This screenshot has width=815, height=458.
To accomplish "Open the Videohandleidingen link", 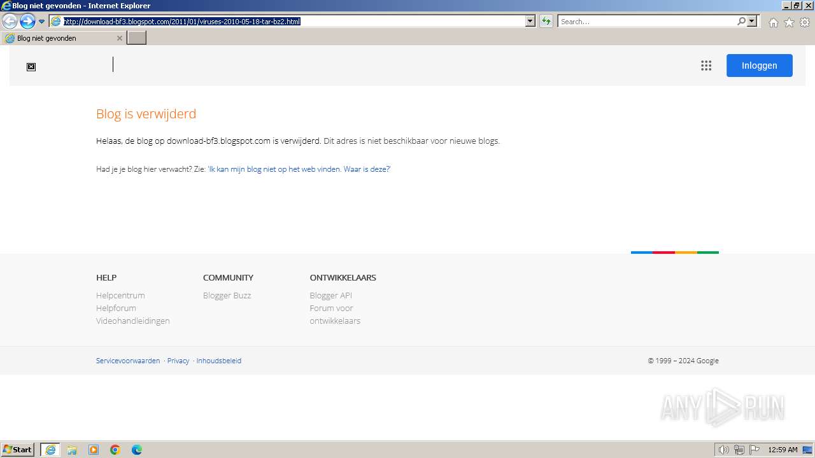I will 133,321.
